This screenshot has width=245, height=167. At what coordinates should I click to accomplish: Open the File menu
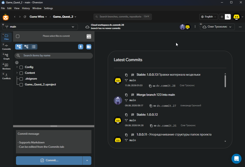coord(3,8)
